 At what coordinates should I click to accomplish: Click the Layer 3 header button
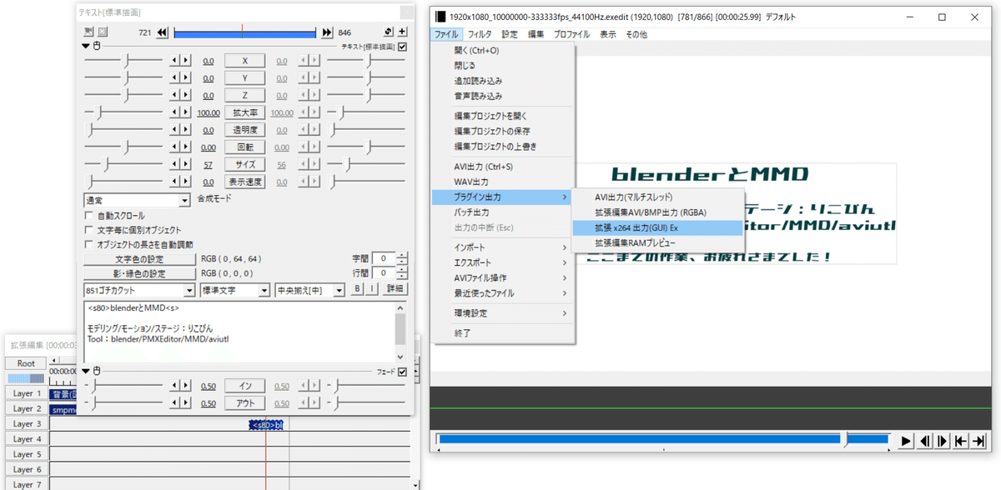click(x=27, y=424)
